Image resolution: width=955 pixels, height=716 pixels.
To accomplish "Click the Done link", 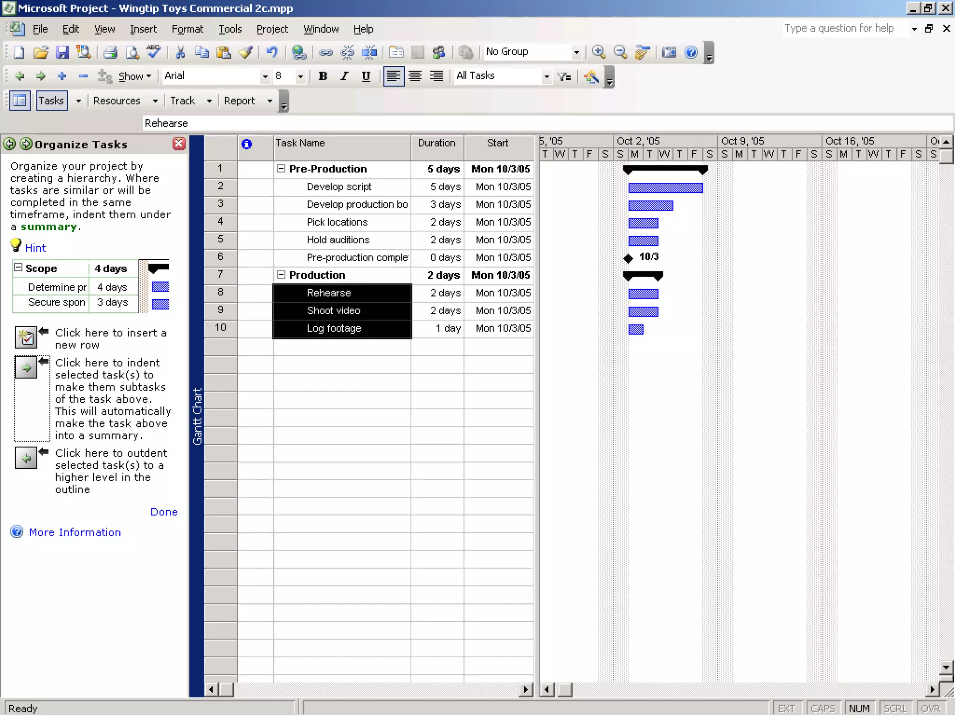I will [164, 512].
